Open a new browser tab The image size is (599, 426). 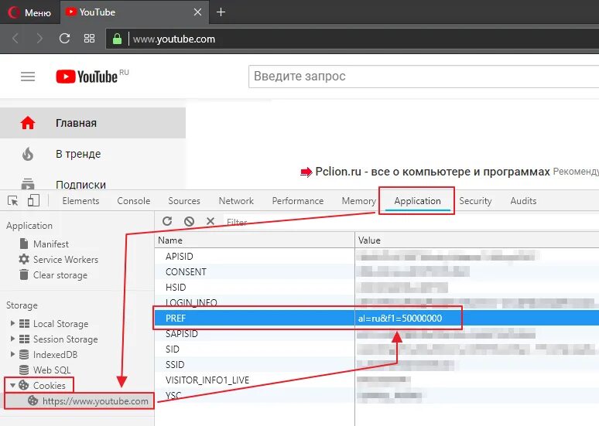(221, 12)
